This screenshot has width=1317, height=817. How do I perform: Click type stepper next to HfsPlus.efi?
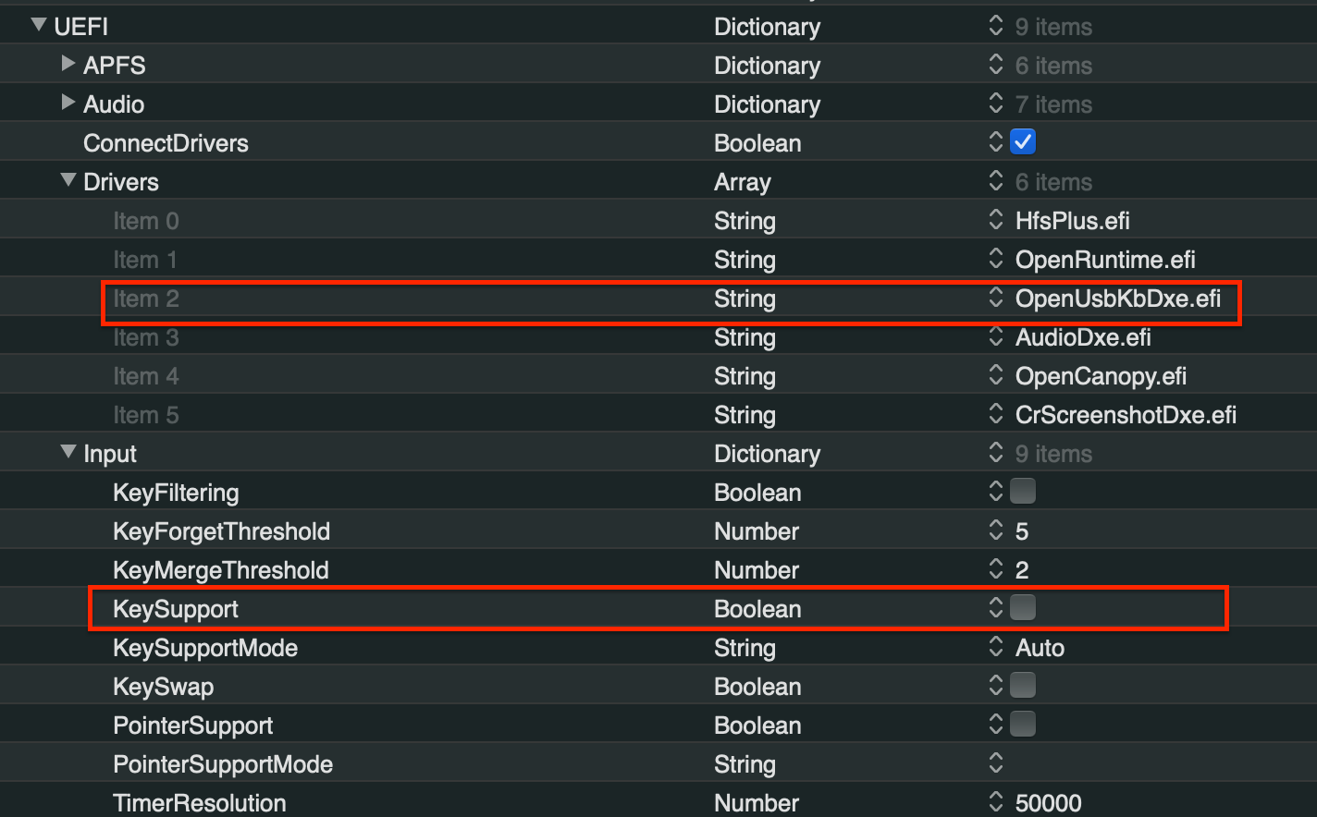click(x=995, y=220)
